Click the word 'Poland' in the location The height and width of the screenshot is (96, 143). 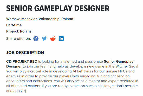(x=67, y=19)
